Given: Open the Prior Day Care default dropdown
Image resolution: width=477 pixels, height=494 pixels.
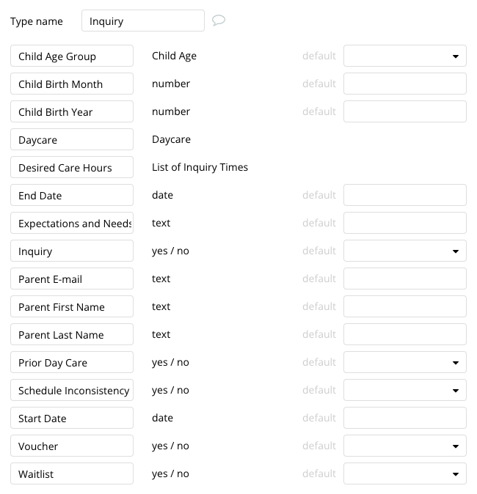Looking at the screenshot, I should 404,362.
